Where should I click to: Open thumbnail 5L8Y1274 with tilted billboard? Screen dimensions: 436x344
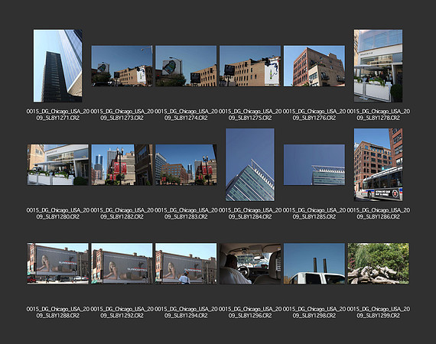point(186,66)
